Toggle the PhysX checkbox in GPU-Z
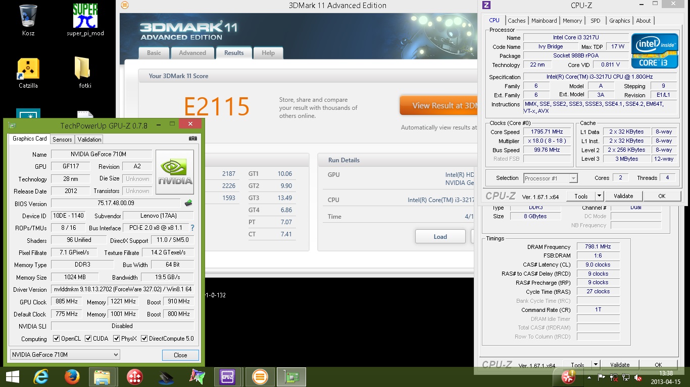 [117, 338]
